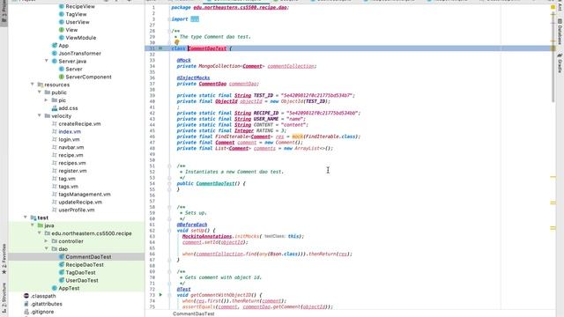Collapse the Server.java node
This screenshot has height=317, width=564.
(x=47, y=61)
